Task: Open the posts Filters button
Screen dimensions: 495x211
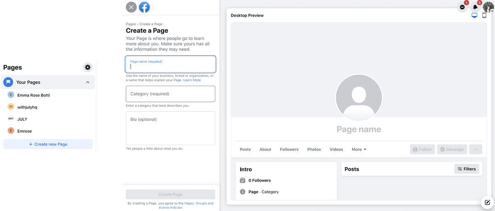Action: pos(467,169)
